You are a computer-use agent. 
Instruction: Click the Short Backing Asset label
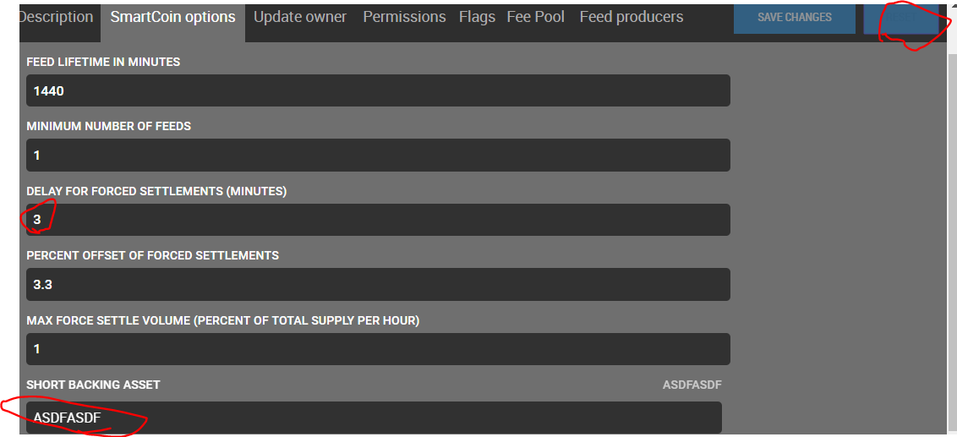point(93,385)
